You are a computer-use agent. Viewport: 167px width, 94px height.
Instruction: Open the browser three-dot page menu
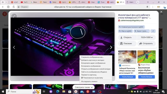153,7
